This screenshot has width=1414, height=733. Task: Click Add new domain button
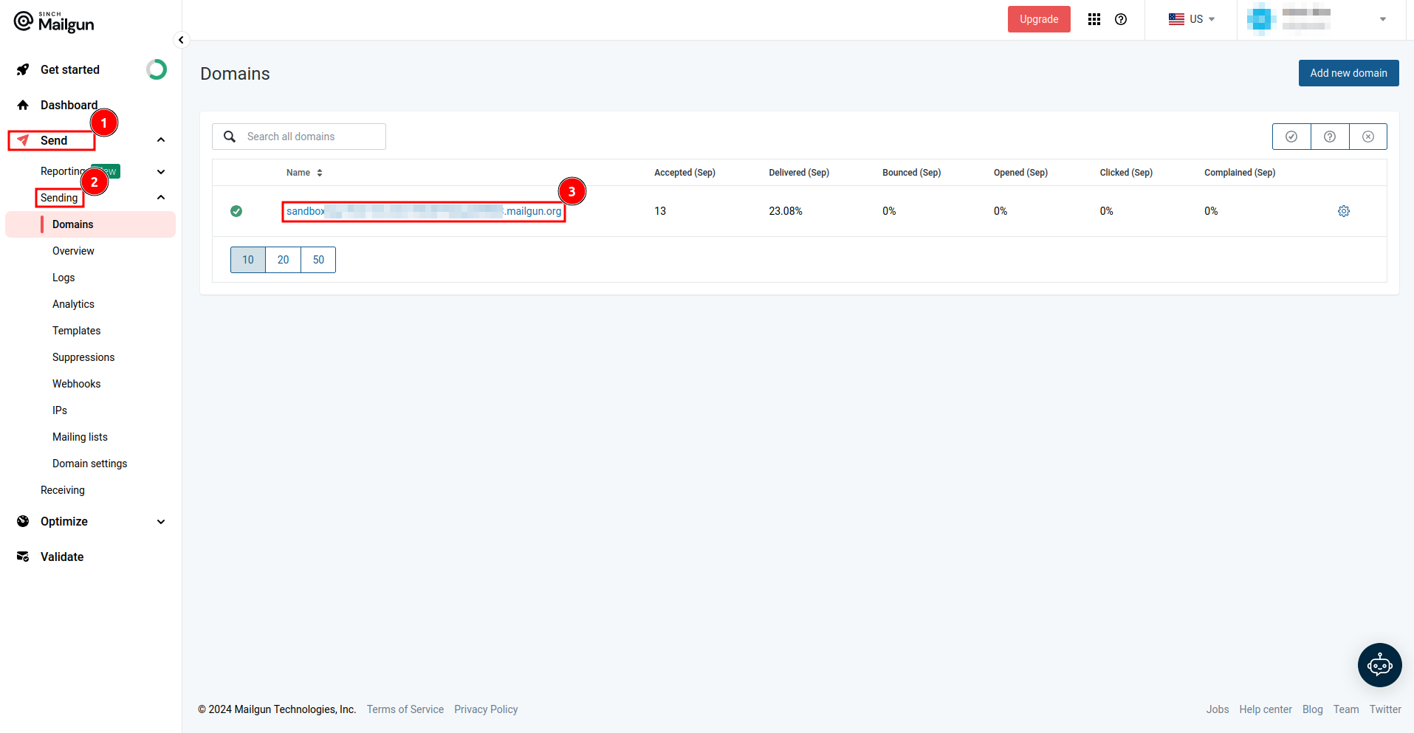tap(1348, 73)
